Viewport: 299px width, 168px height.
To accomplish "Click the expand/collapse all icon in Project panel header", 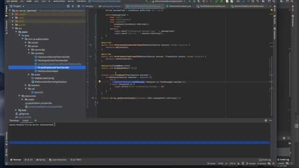I will point(73,6).
